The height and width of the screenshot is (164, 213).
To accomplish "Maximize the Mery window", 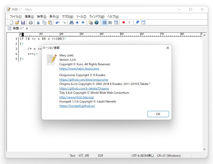I will point(191,9).
